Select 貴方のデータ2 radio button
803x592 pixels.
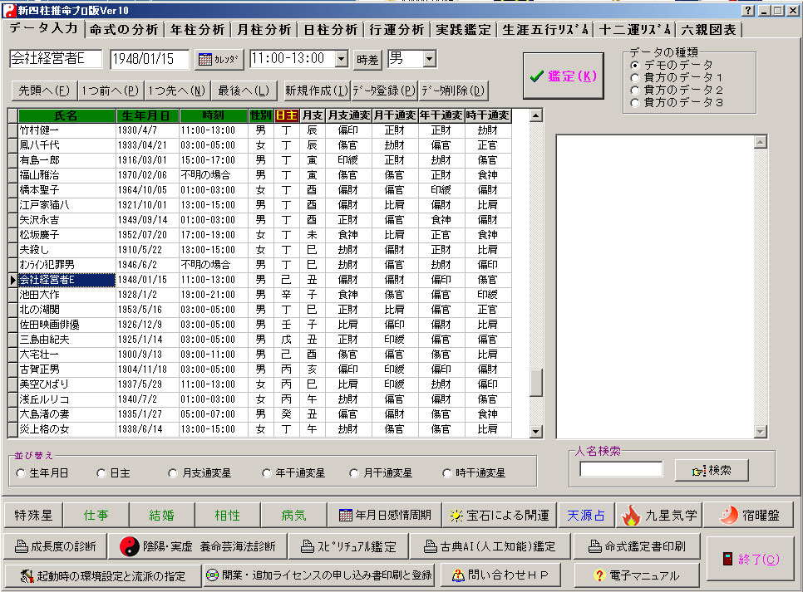point(635,90)
